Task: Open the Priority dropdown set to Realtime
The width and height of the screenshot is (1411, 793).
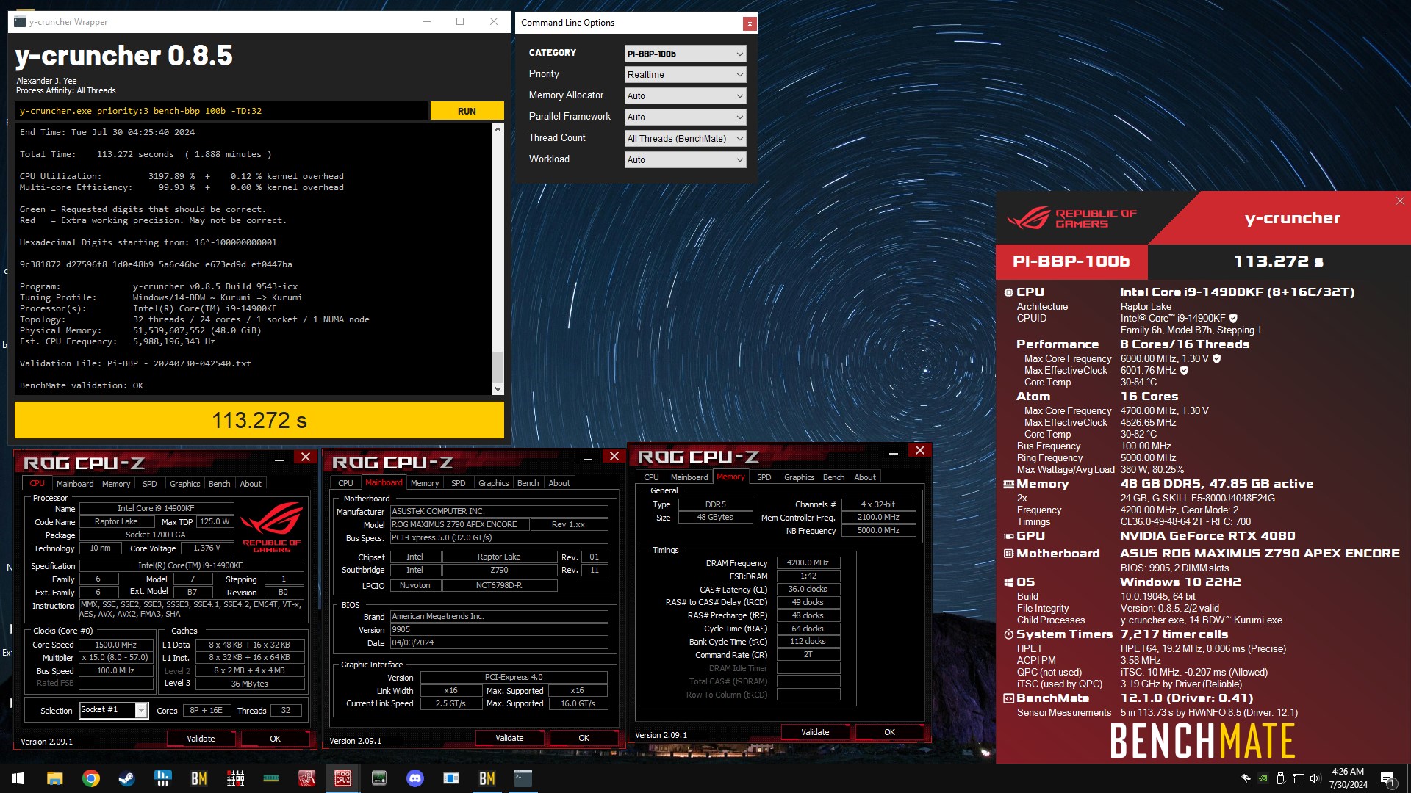Action: click(685, 75)
